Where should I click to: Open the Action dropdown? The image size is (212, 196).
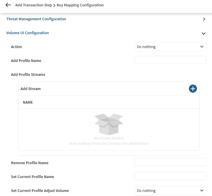click(x=170, y=47)
